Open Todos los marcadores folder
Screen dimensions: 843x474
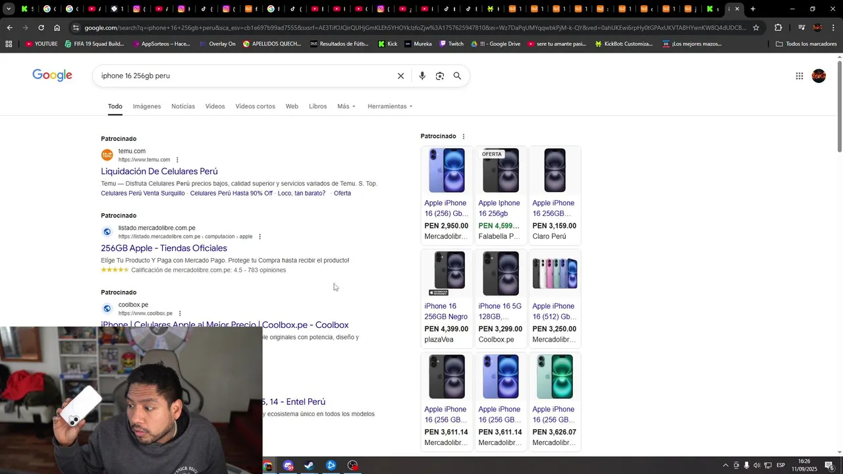[806, 43]
